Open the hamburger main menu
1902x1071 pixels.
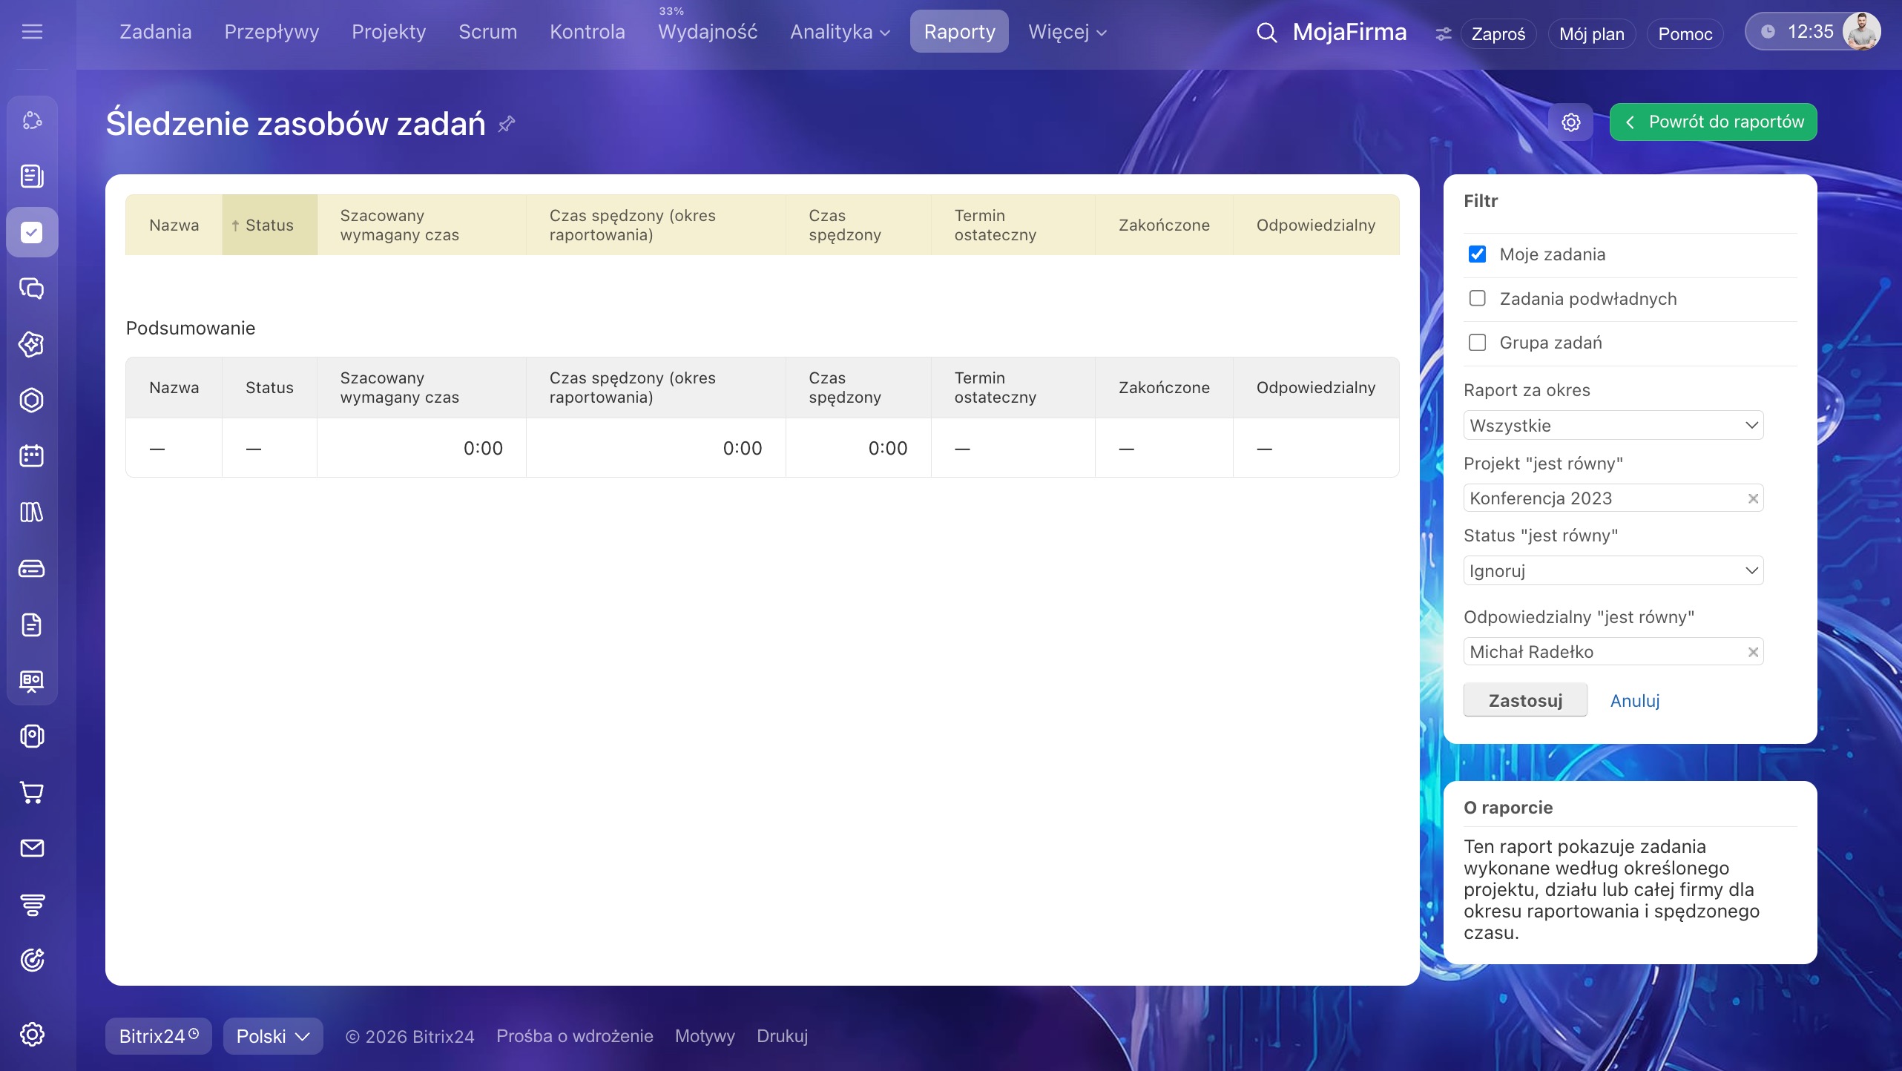(x=32, y=32)
